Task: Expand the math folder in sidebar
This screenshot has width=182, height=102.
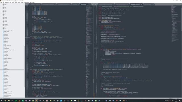Action: [x=2, y=9]
